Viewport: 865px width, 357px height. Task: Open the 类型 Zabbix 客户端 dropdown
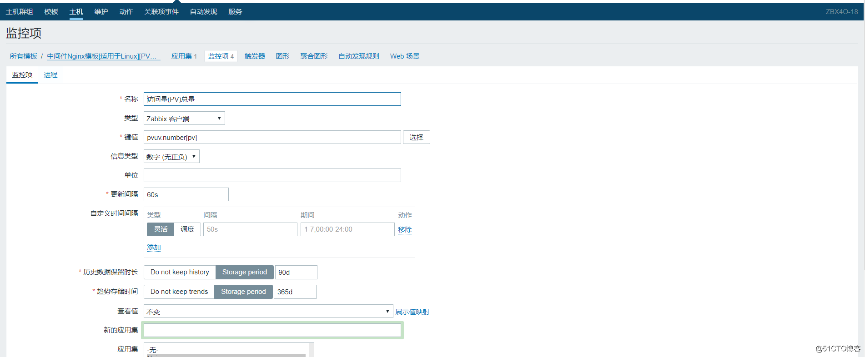184,118
